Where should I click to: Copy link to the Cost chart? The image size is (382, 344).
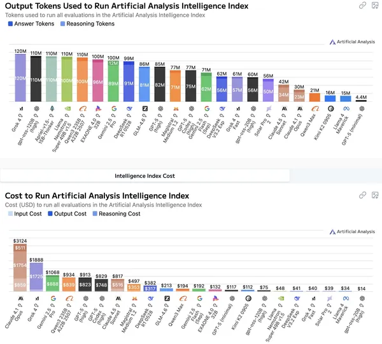point(362,195)
